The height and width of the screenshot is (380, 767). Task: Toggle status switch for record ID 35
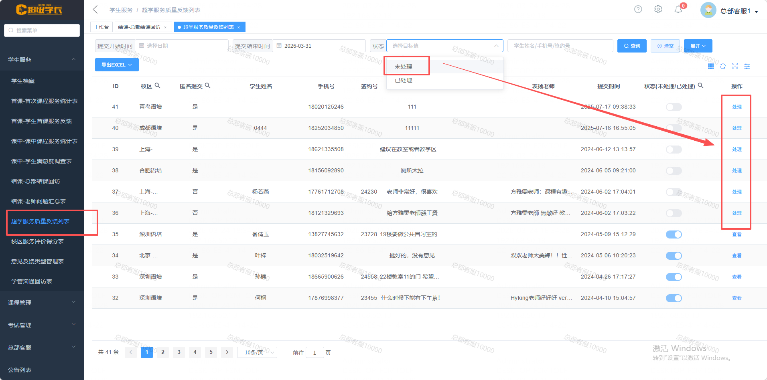pyautogui.click(x=674, y=234)
